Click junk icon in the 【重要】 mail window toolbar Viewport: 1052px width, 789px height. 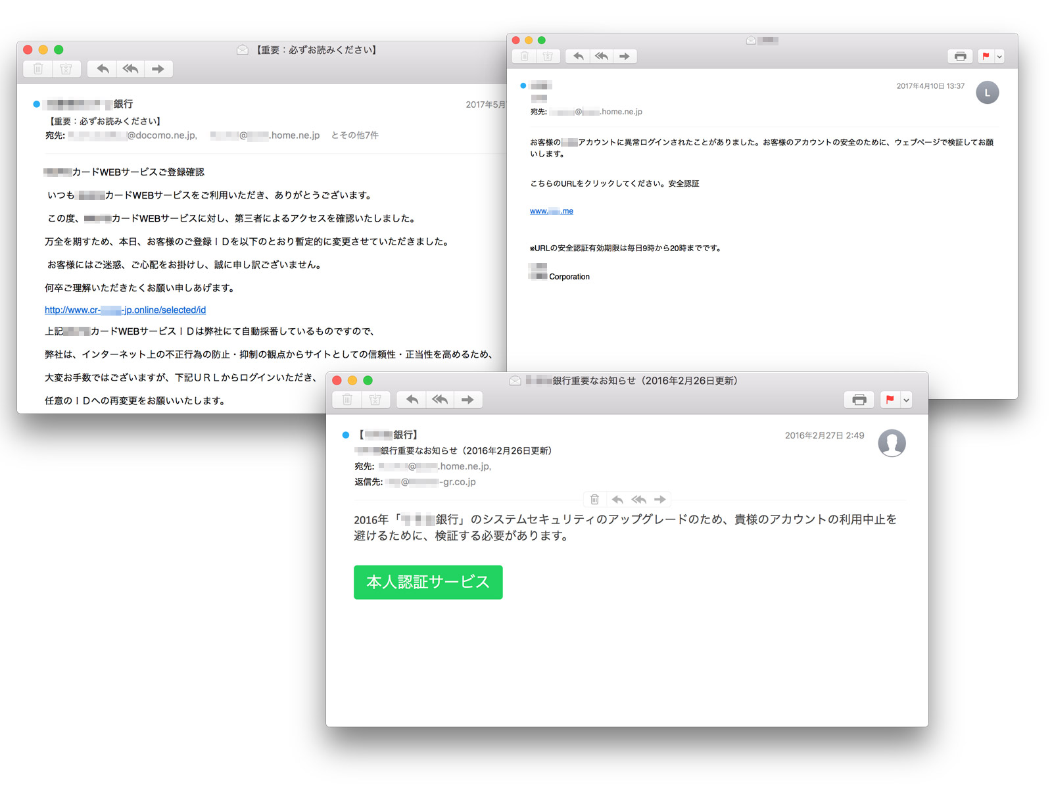pyautogui.click(x=66, y=69)
